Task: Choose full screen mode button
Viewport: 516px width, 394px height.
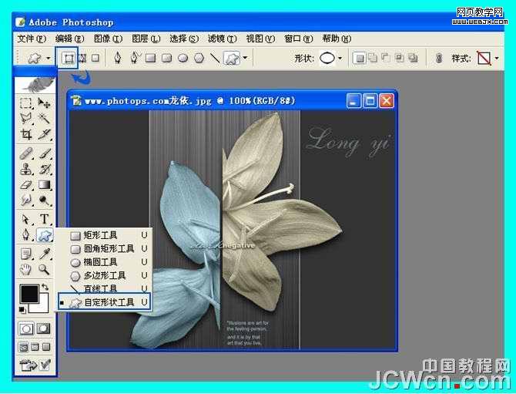Action: pyautogui.click(x=46, y=347)
